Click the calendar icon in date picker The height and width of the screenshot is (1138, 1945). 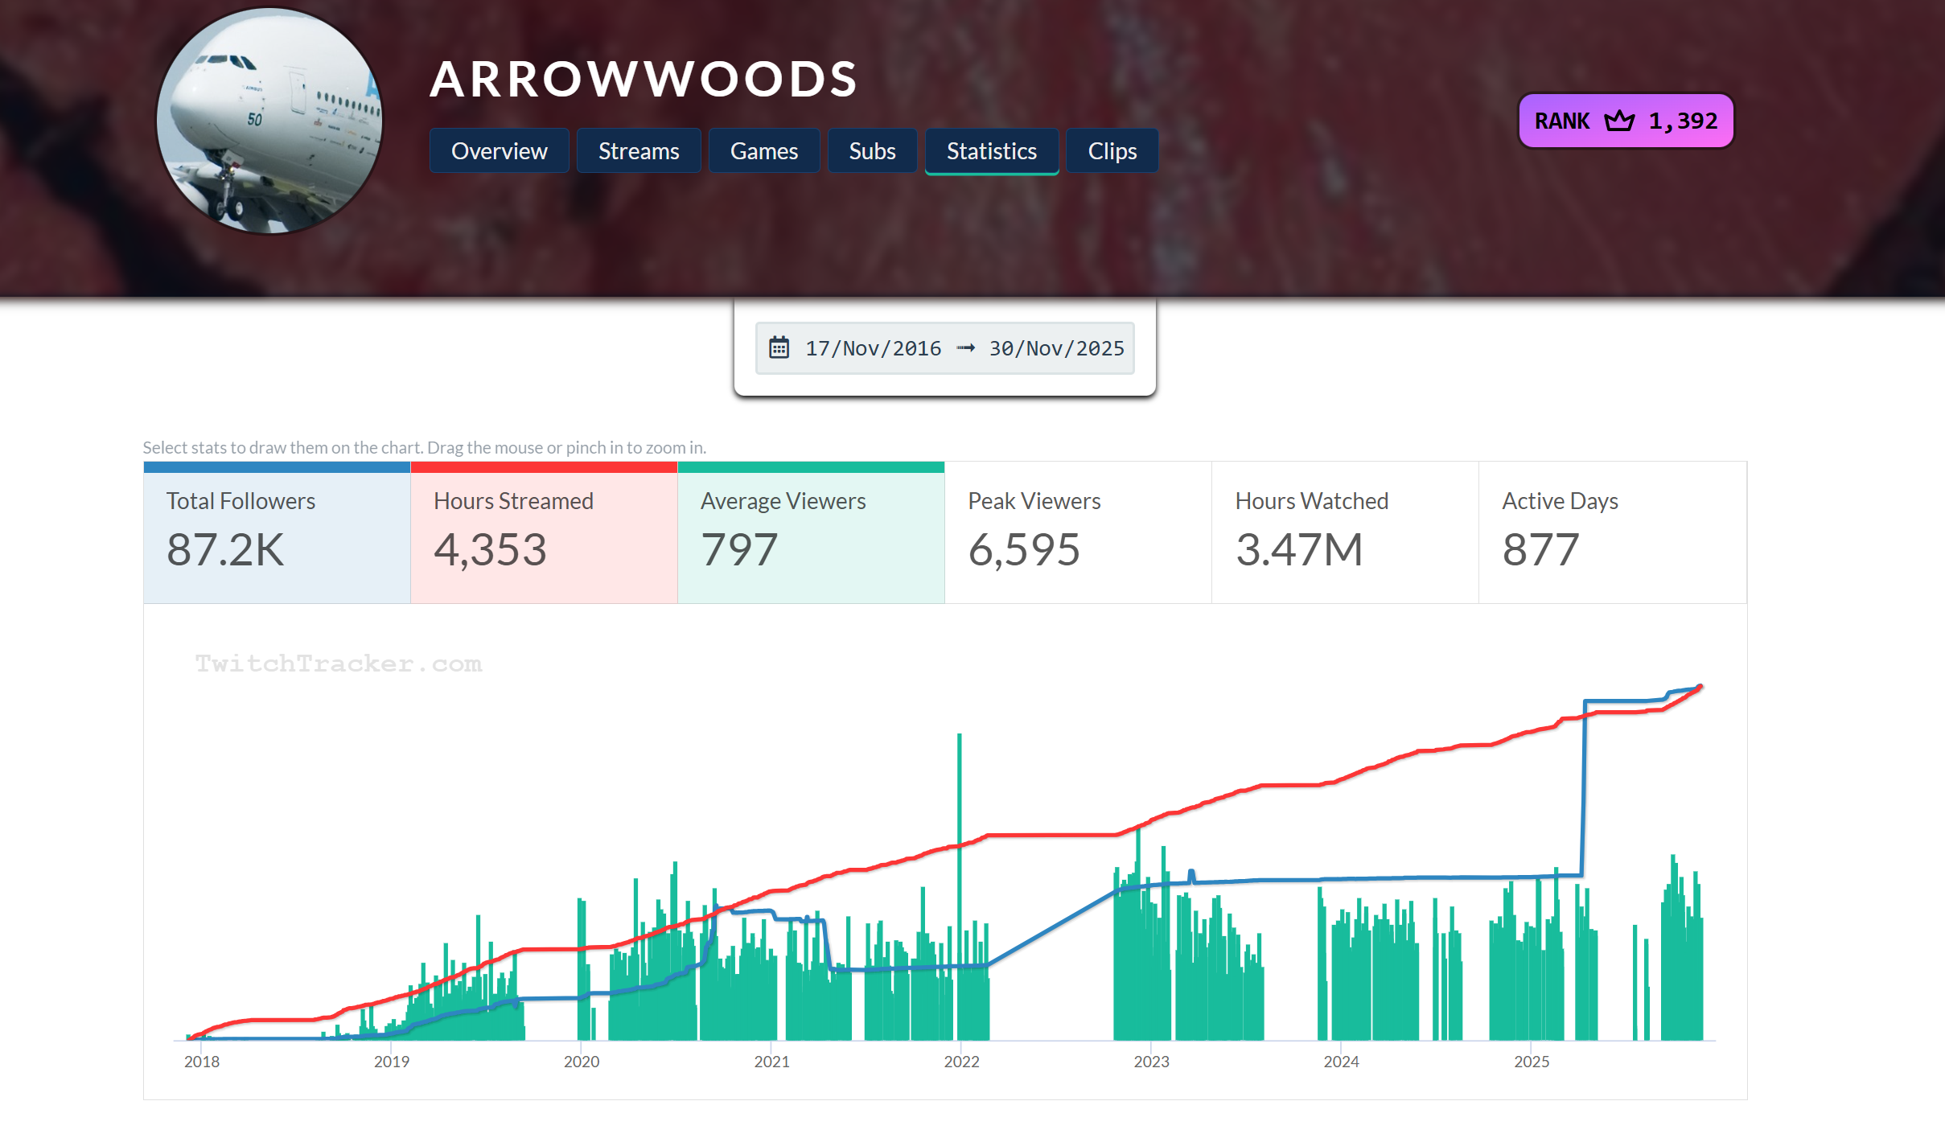point(779,348)
